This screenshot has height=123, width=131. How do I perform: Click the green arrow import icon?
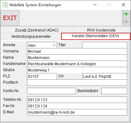coord(126,14)
